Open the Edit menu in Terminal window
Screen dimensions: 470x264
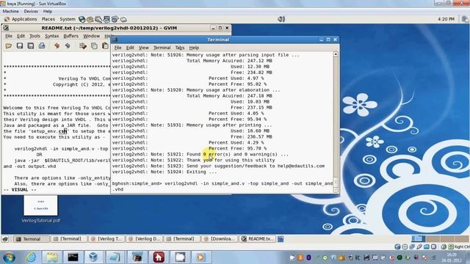tap(130, 48)
